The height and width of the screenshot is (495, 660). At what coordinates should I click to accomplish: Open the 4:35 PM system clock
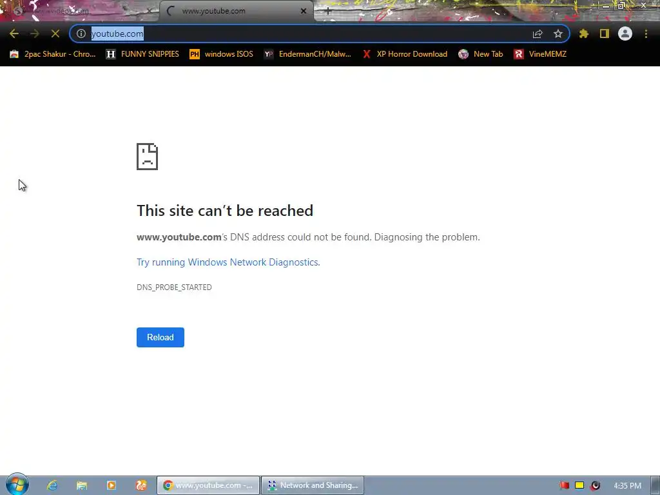[x=627, y=486]
